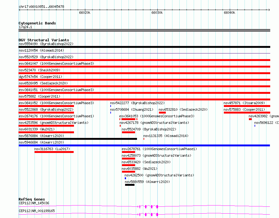Click the black bar under nsv5876884
The image size is (279, 218).
pyautogui.click(x=78, y=139)
